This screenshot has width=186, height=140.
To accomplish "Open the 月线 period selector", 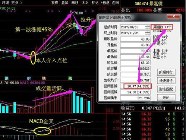I will click(6, 3).
